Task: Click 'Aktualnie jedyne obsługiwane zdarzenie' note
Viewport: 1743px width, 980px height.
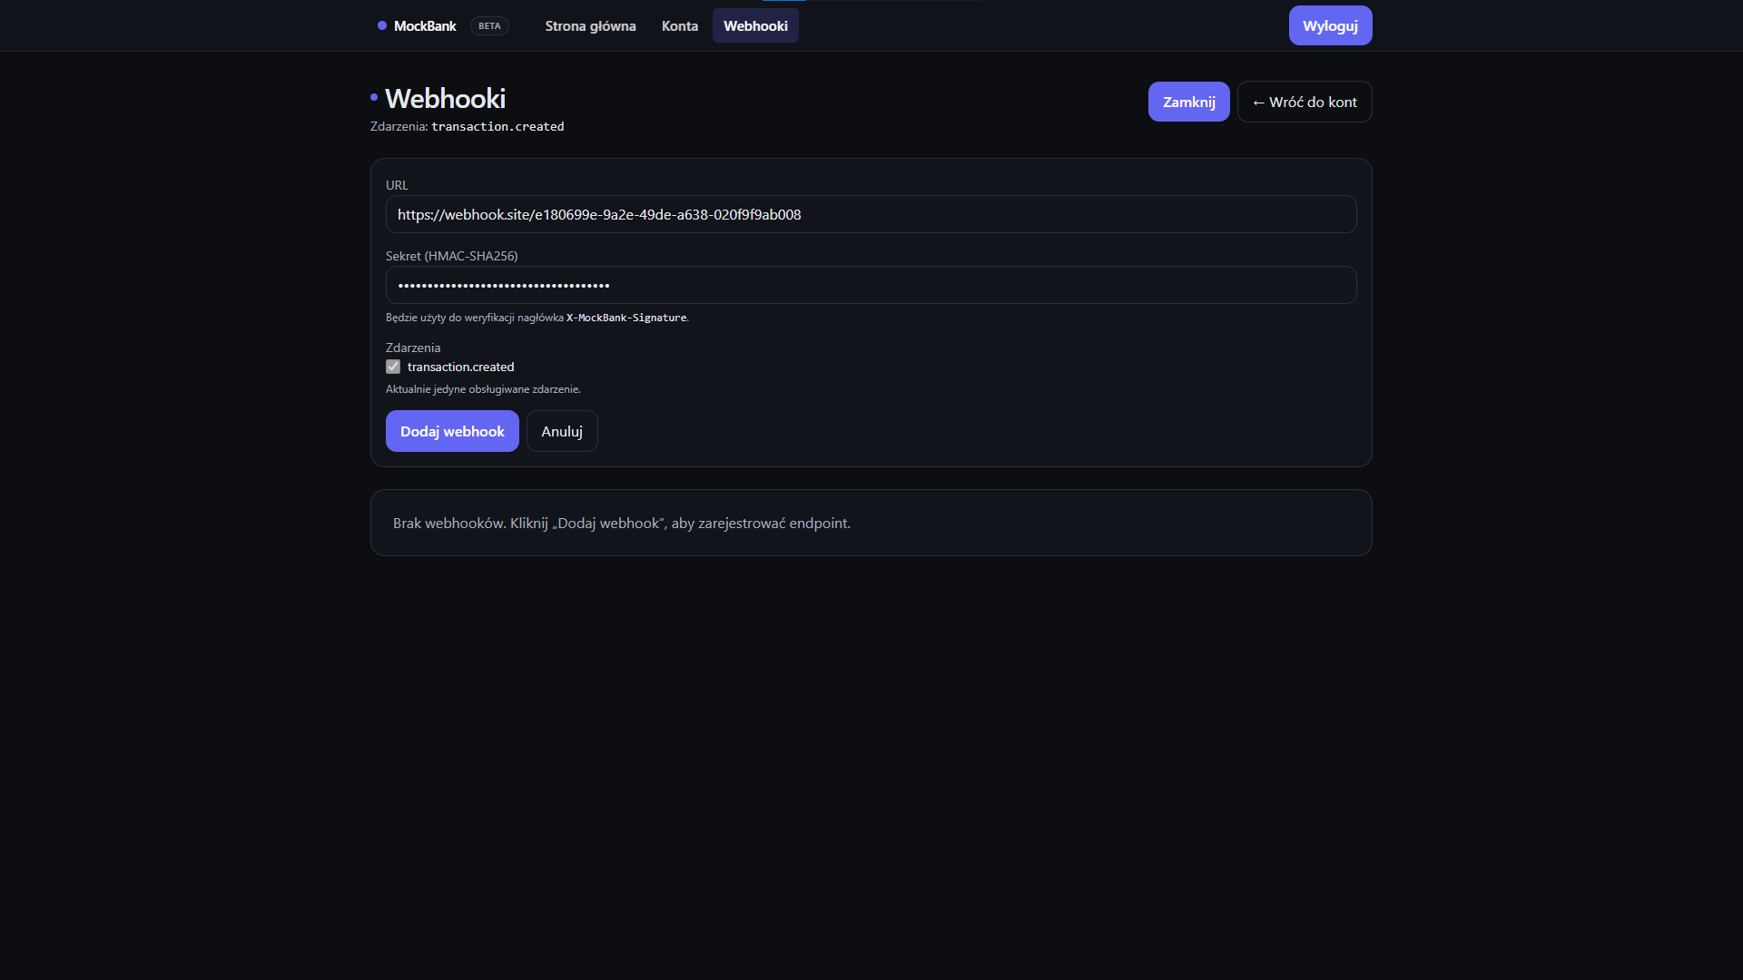Action: point(483,389)
